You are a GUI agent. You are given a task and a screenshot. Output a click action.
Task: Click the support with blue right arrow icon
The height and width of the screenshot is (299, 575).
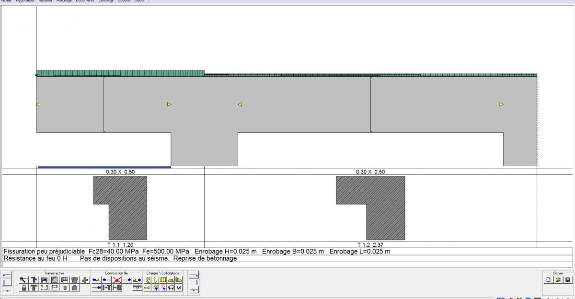coord(138,280)
